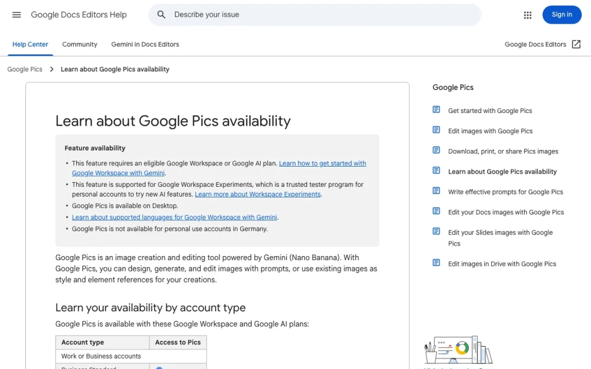
Task: Open the Gemini in Docs Editors tab
Action: [145, 44]
